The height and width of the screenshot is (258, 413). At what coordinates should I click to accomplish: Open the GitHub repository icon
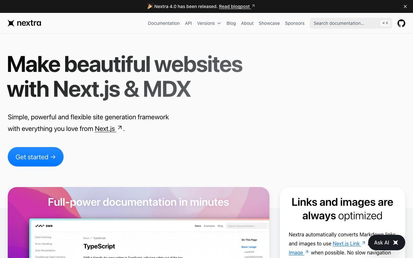401,23
